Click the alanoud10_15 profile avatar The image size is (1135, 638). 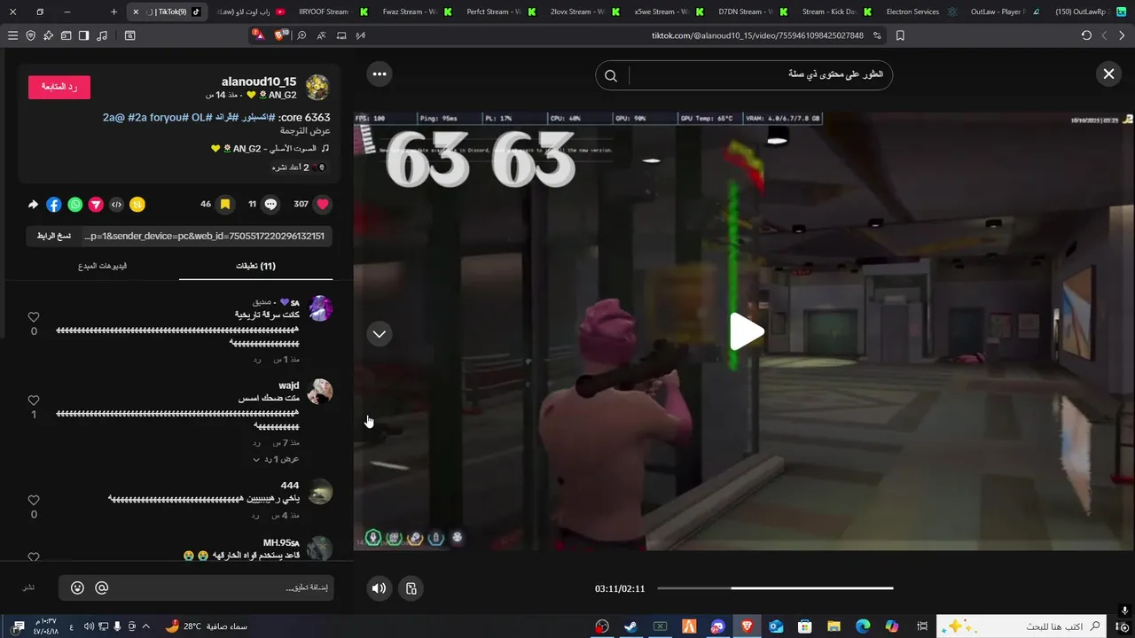tap(317, 88)
